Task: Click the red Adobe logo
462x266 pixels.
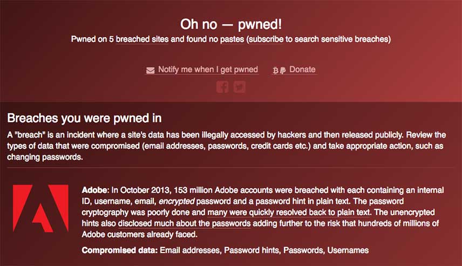Action: pyautogui.click(x=40, y=209)
